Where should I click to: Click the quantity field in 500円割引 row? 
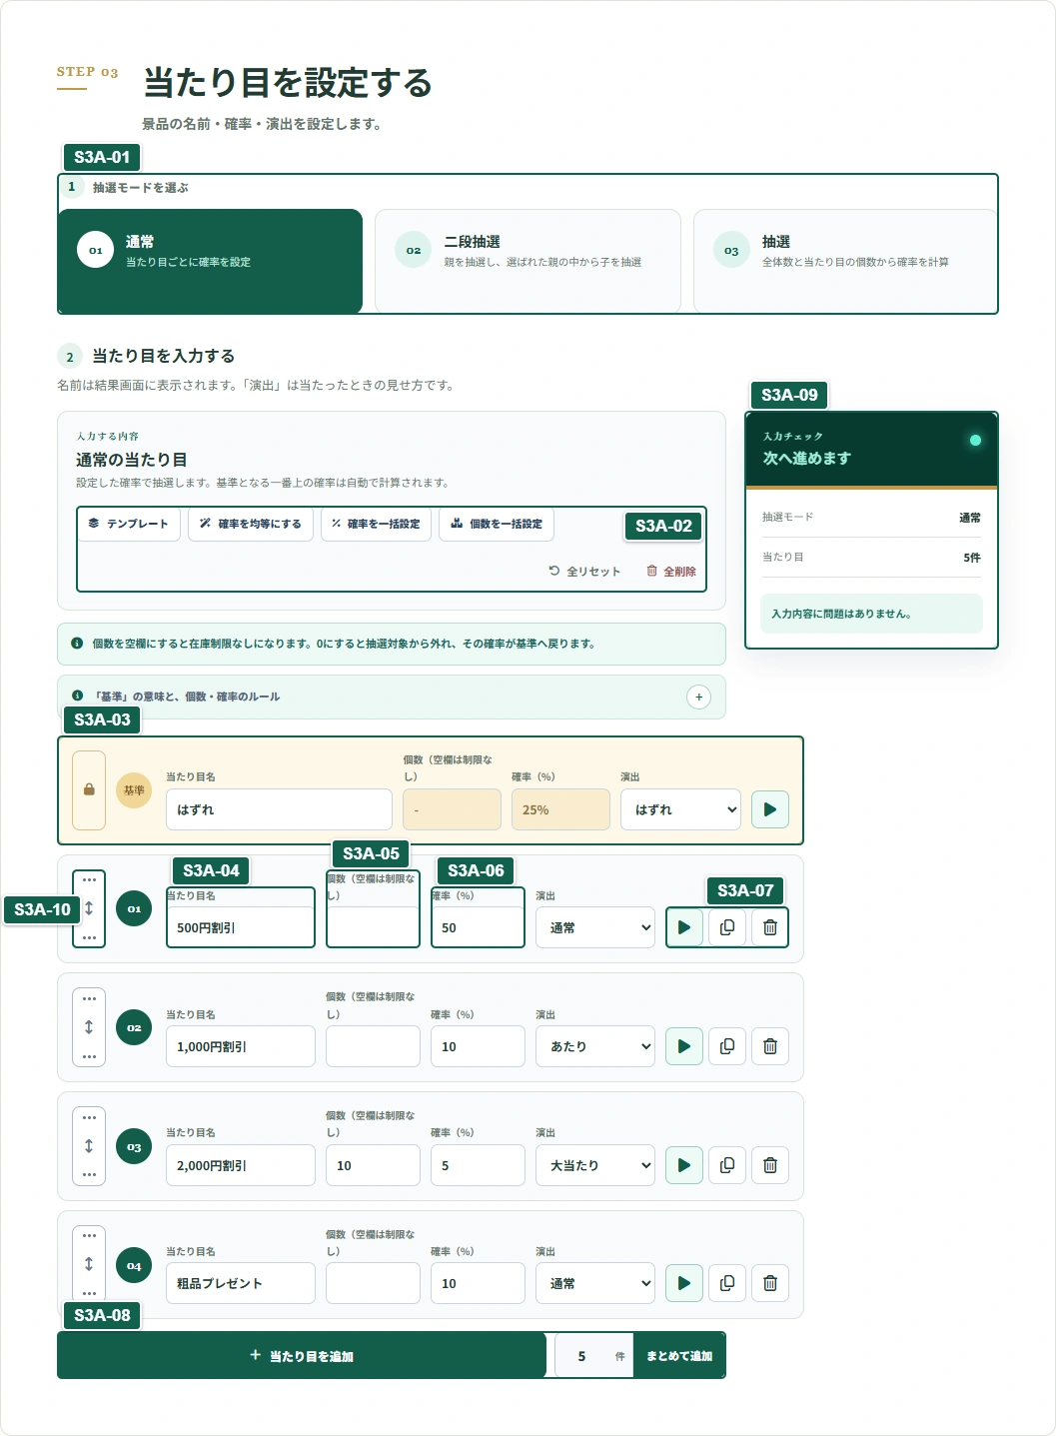pos(373,927)
